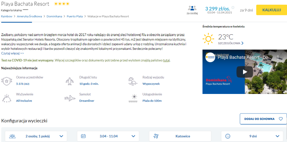Play the Playa Bachata Resort video
This screenshot has width=287, height=142.
click(x=245, y=72)
